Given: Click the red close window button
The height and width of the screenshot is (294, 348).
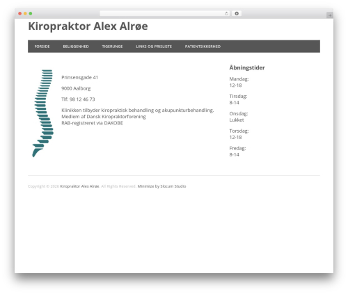Looking at the screenshot, I should (20, 14).
